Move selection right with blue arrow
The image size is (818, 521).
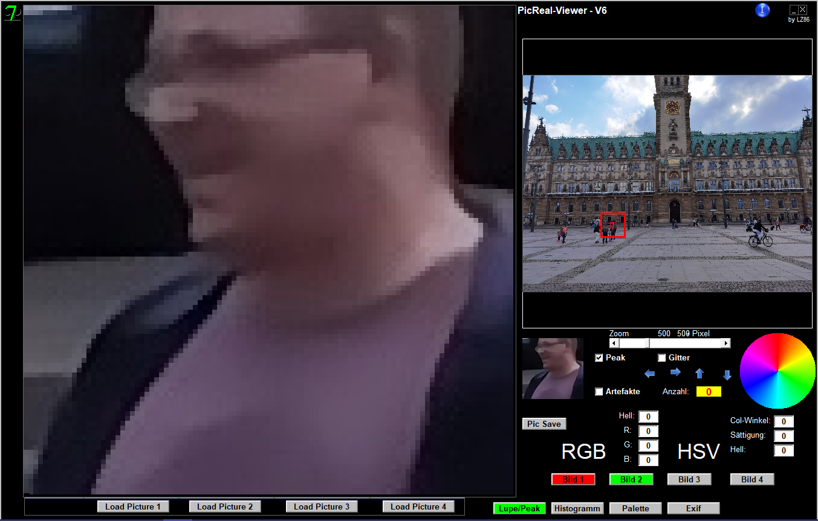click(x=676, y=372)
